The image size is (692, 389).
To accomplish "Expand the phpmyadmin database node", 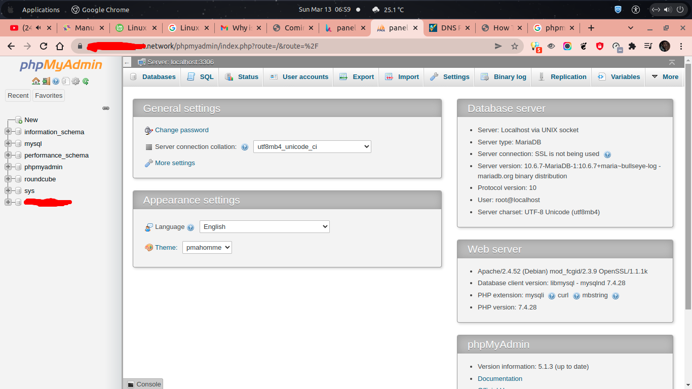I will pyautogui.click(x=8, y=167).
